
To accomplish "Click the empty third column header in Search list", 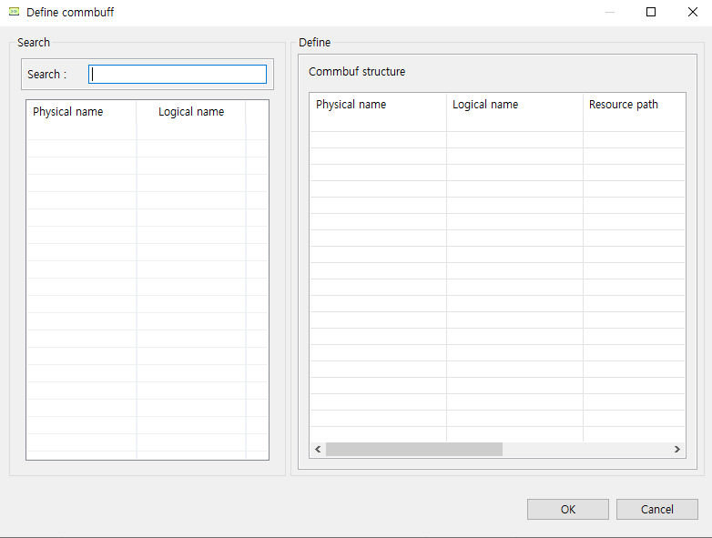I will (x=257, y=112).
